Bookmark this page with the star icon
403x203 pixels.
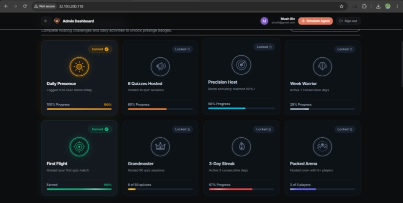(x=341, y=6)
